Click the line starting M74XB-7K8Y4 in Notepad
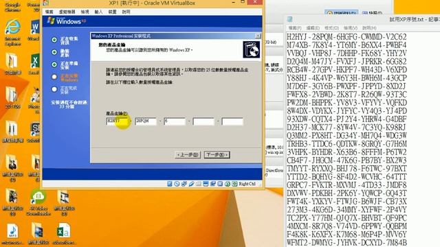Image resolution: width=440 pixels, height=247 pixels. [x=346, y=45]
